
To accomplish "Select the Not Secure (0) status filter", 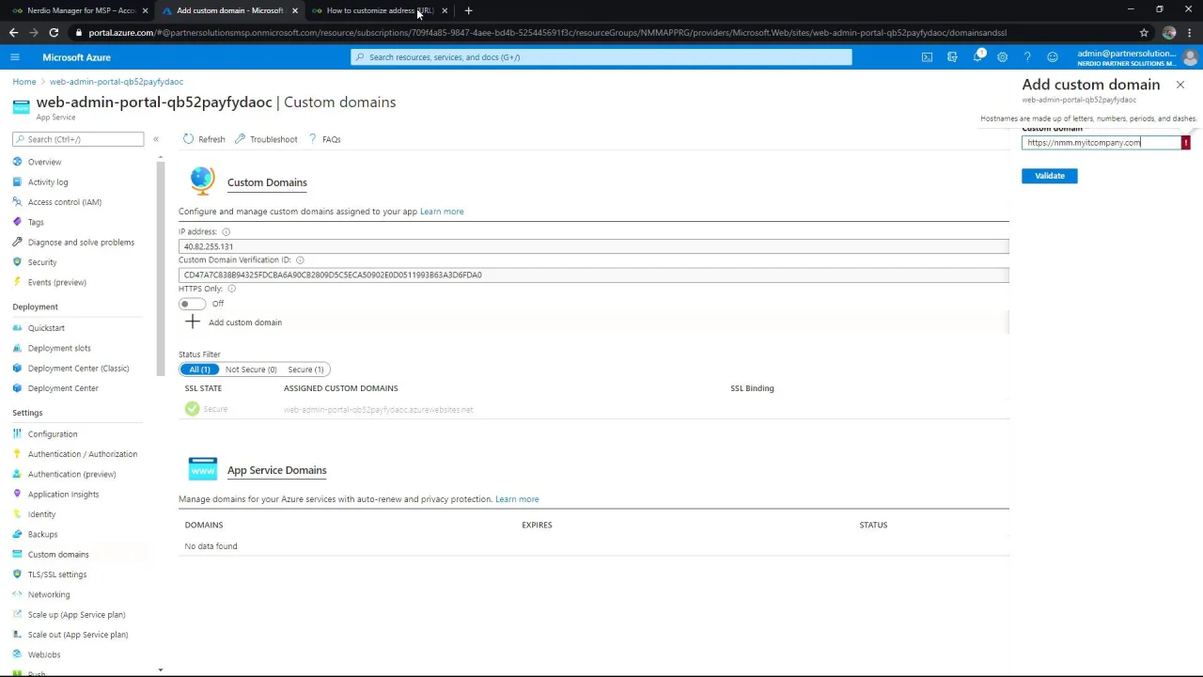I will [x=251, y=370].
